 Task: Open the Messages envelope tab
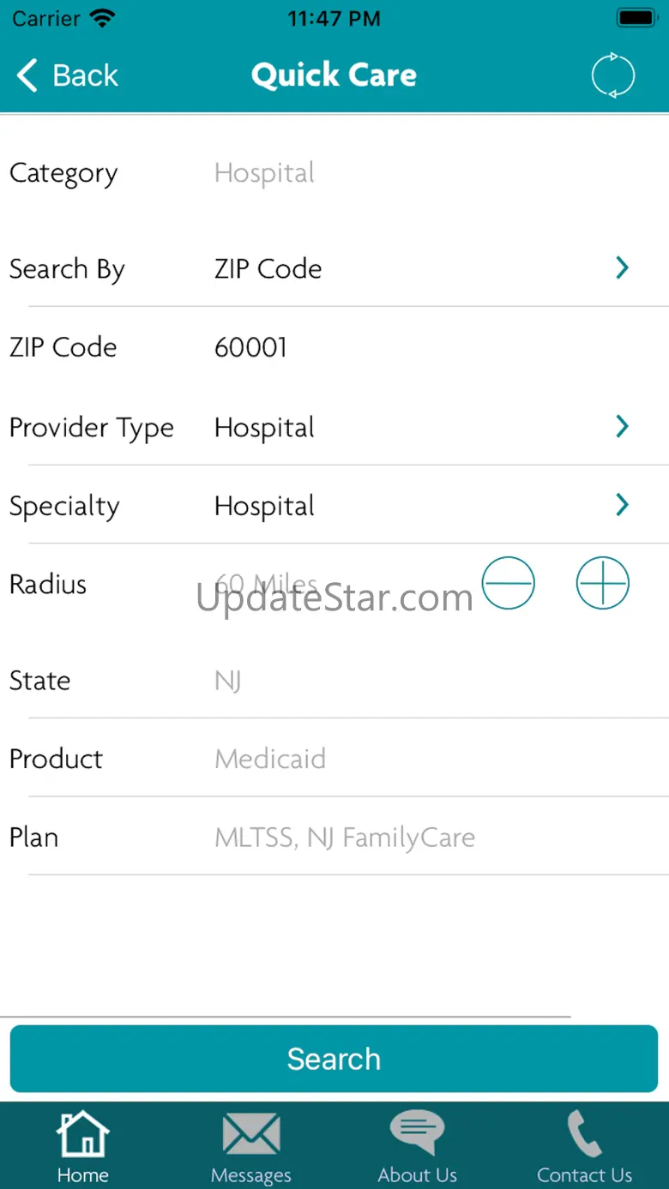click(x=250, y=1146)
